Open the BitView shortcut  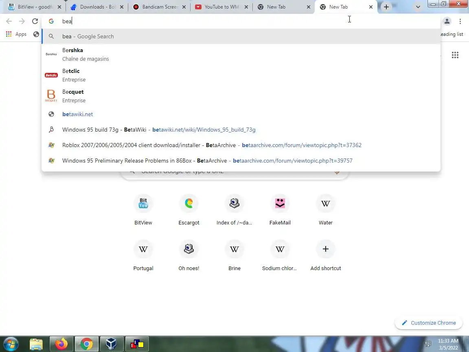[x=143, y=209]
